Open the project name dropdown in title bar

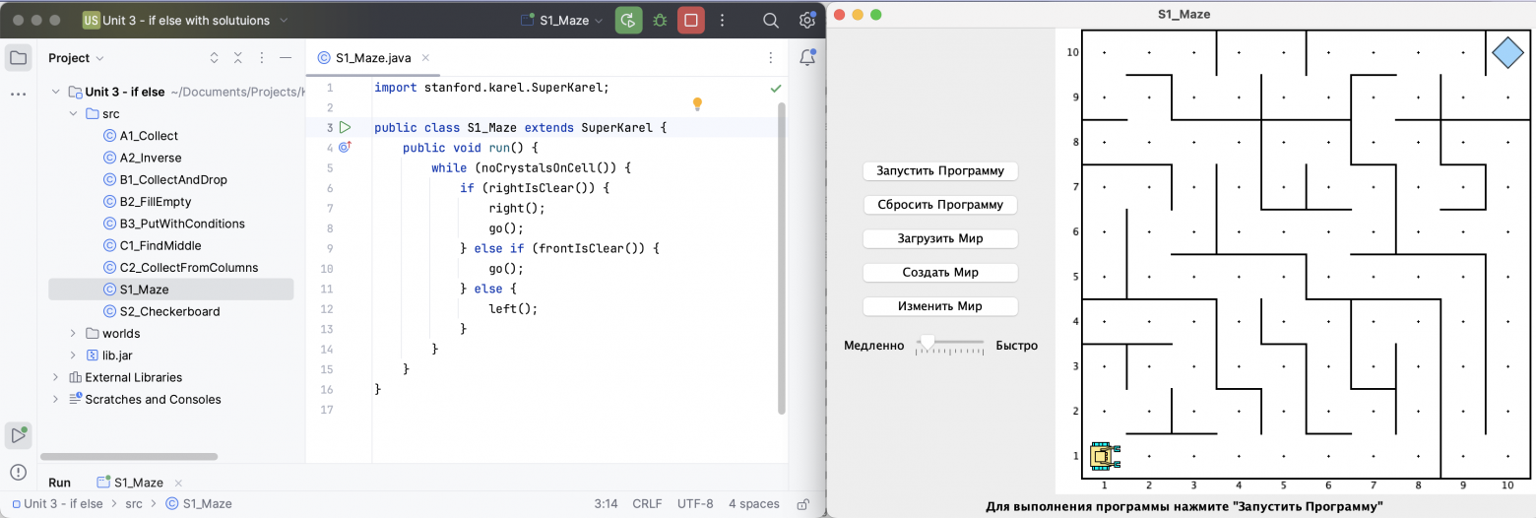point(185,20)
